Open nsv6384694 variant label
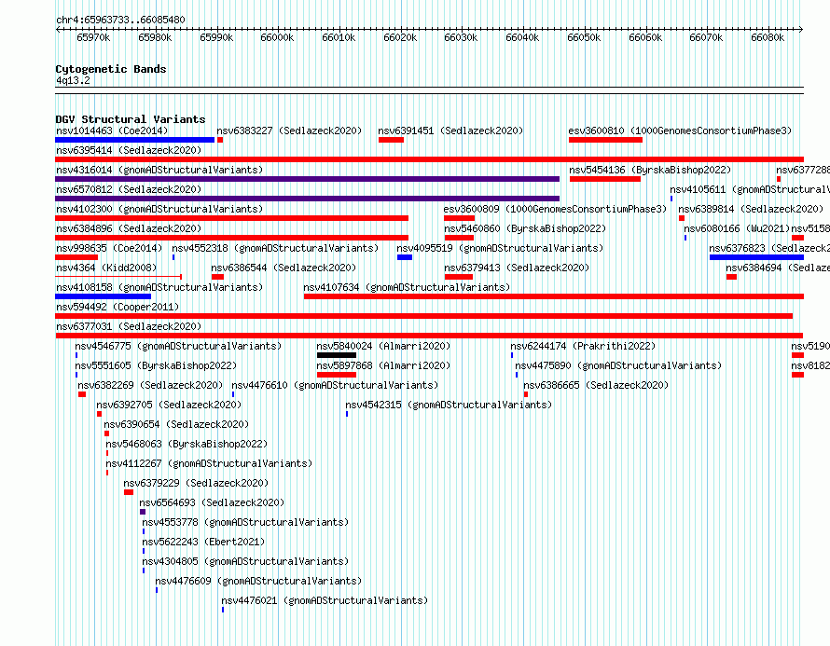The height and width of the screenshot is (646, 830). pos(778,268)
